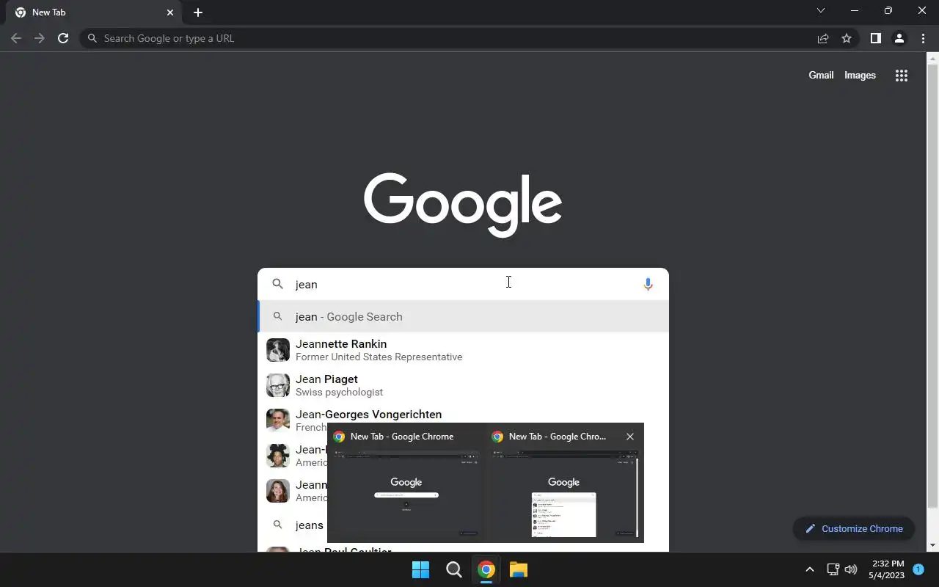Bookmark this tab with the star icon
Viewport: 939px width, 587px height.
[847, 38]
